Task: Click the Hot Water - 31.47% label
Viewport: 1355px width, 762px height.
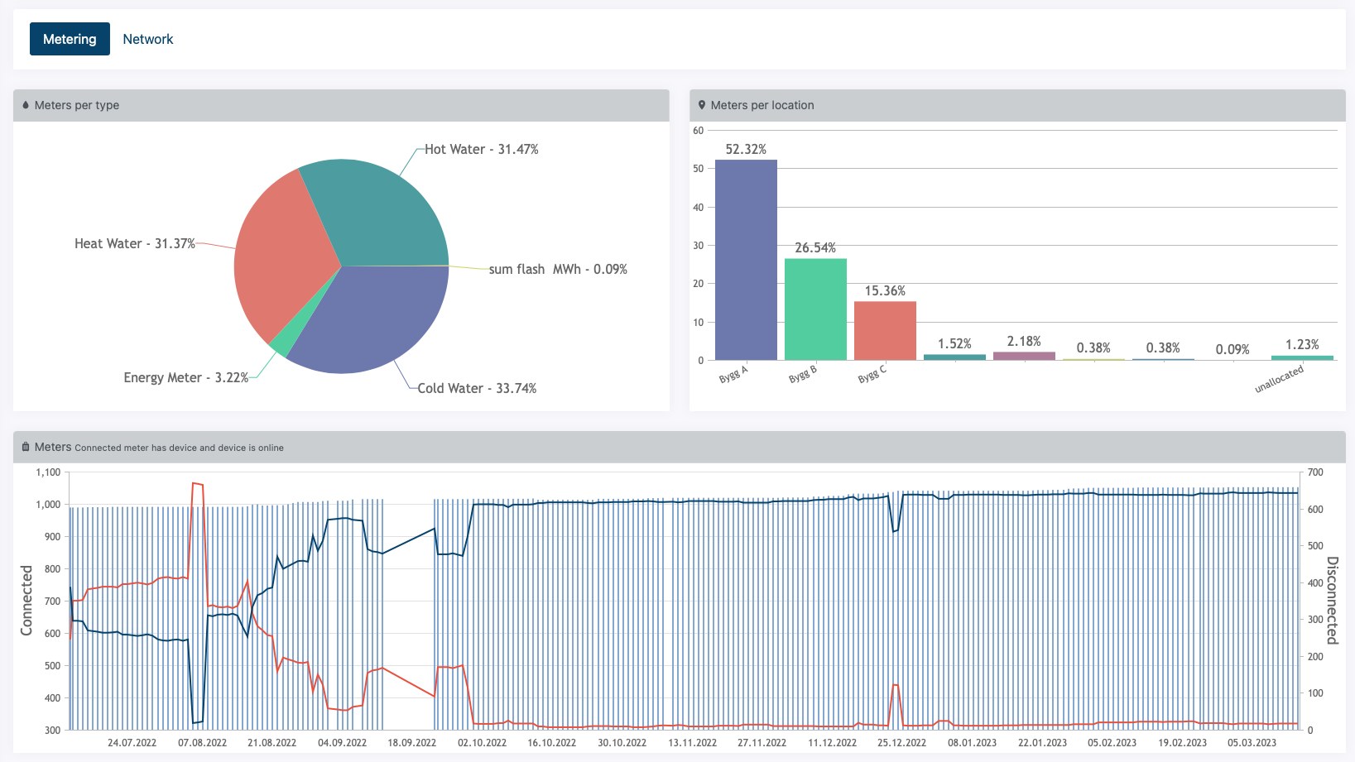Action: tap(482, 149)
